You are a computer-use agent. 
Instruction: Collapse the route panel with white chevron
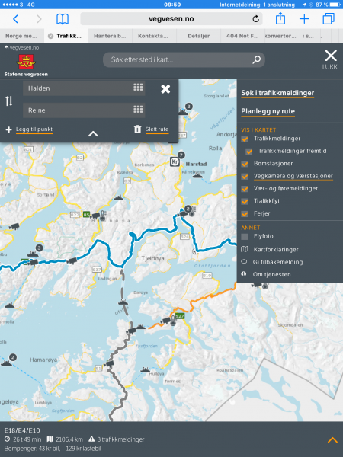[93, 134]
